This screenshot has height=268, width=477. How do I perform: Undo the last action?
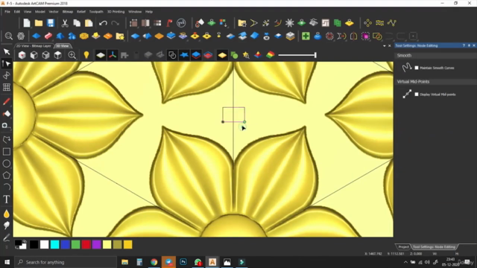point(103,23)
